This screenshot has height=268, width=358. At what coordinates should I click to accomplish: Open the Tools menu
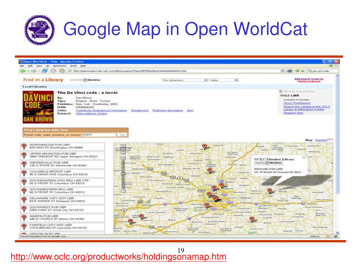[73, 66]
